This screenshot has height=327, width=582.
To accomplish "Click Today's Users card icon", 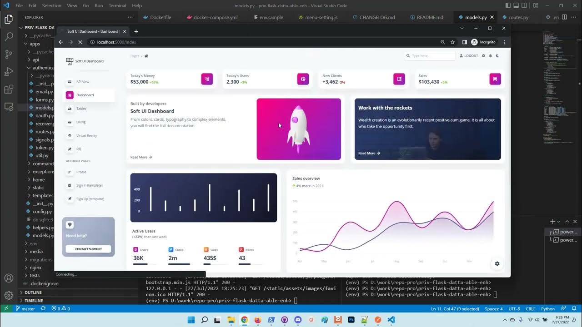I will tap(303, 79).
